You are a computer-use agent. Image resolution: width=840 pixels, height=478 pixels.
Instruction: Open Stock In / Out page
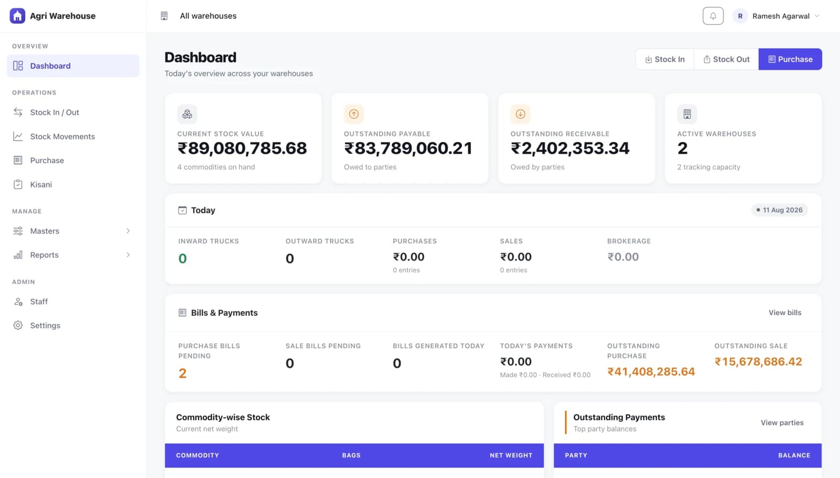pos(73,112)
